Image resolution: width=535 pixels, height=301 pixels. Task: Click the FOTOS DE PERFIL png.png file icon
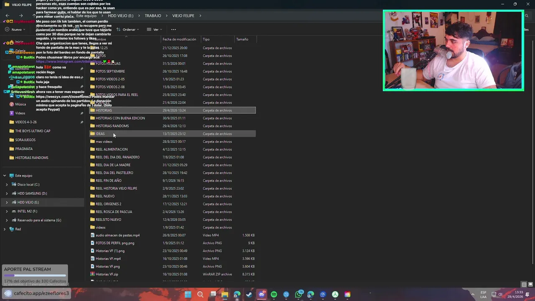pyautogui.click(x=92, y=243)
